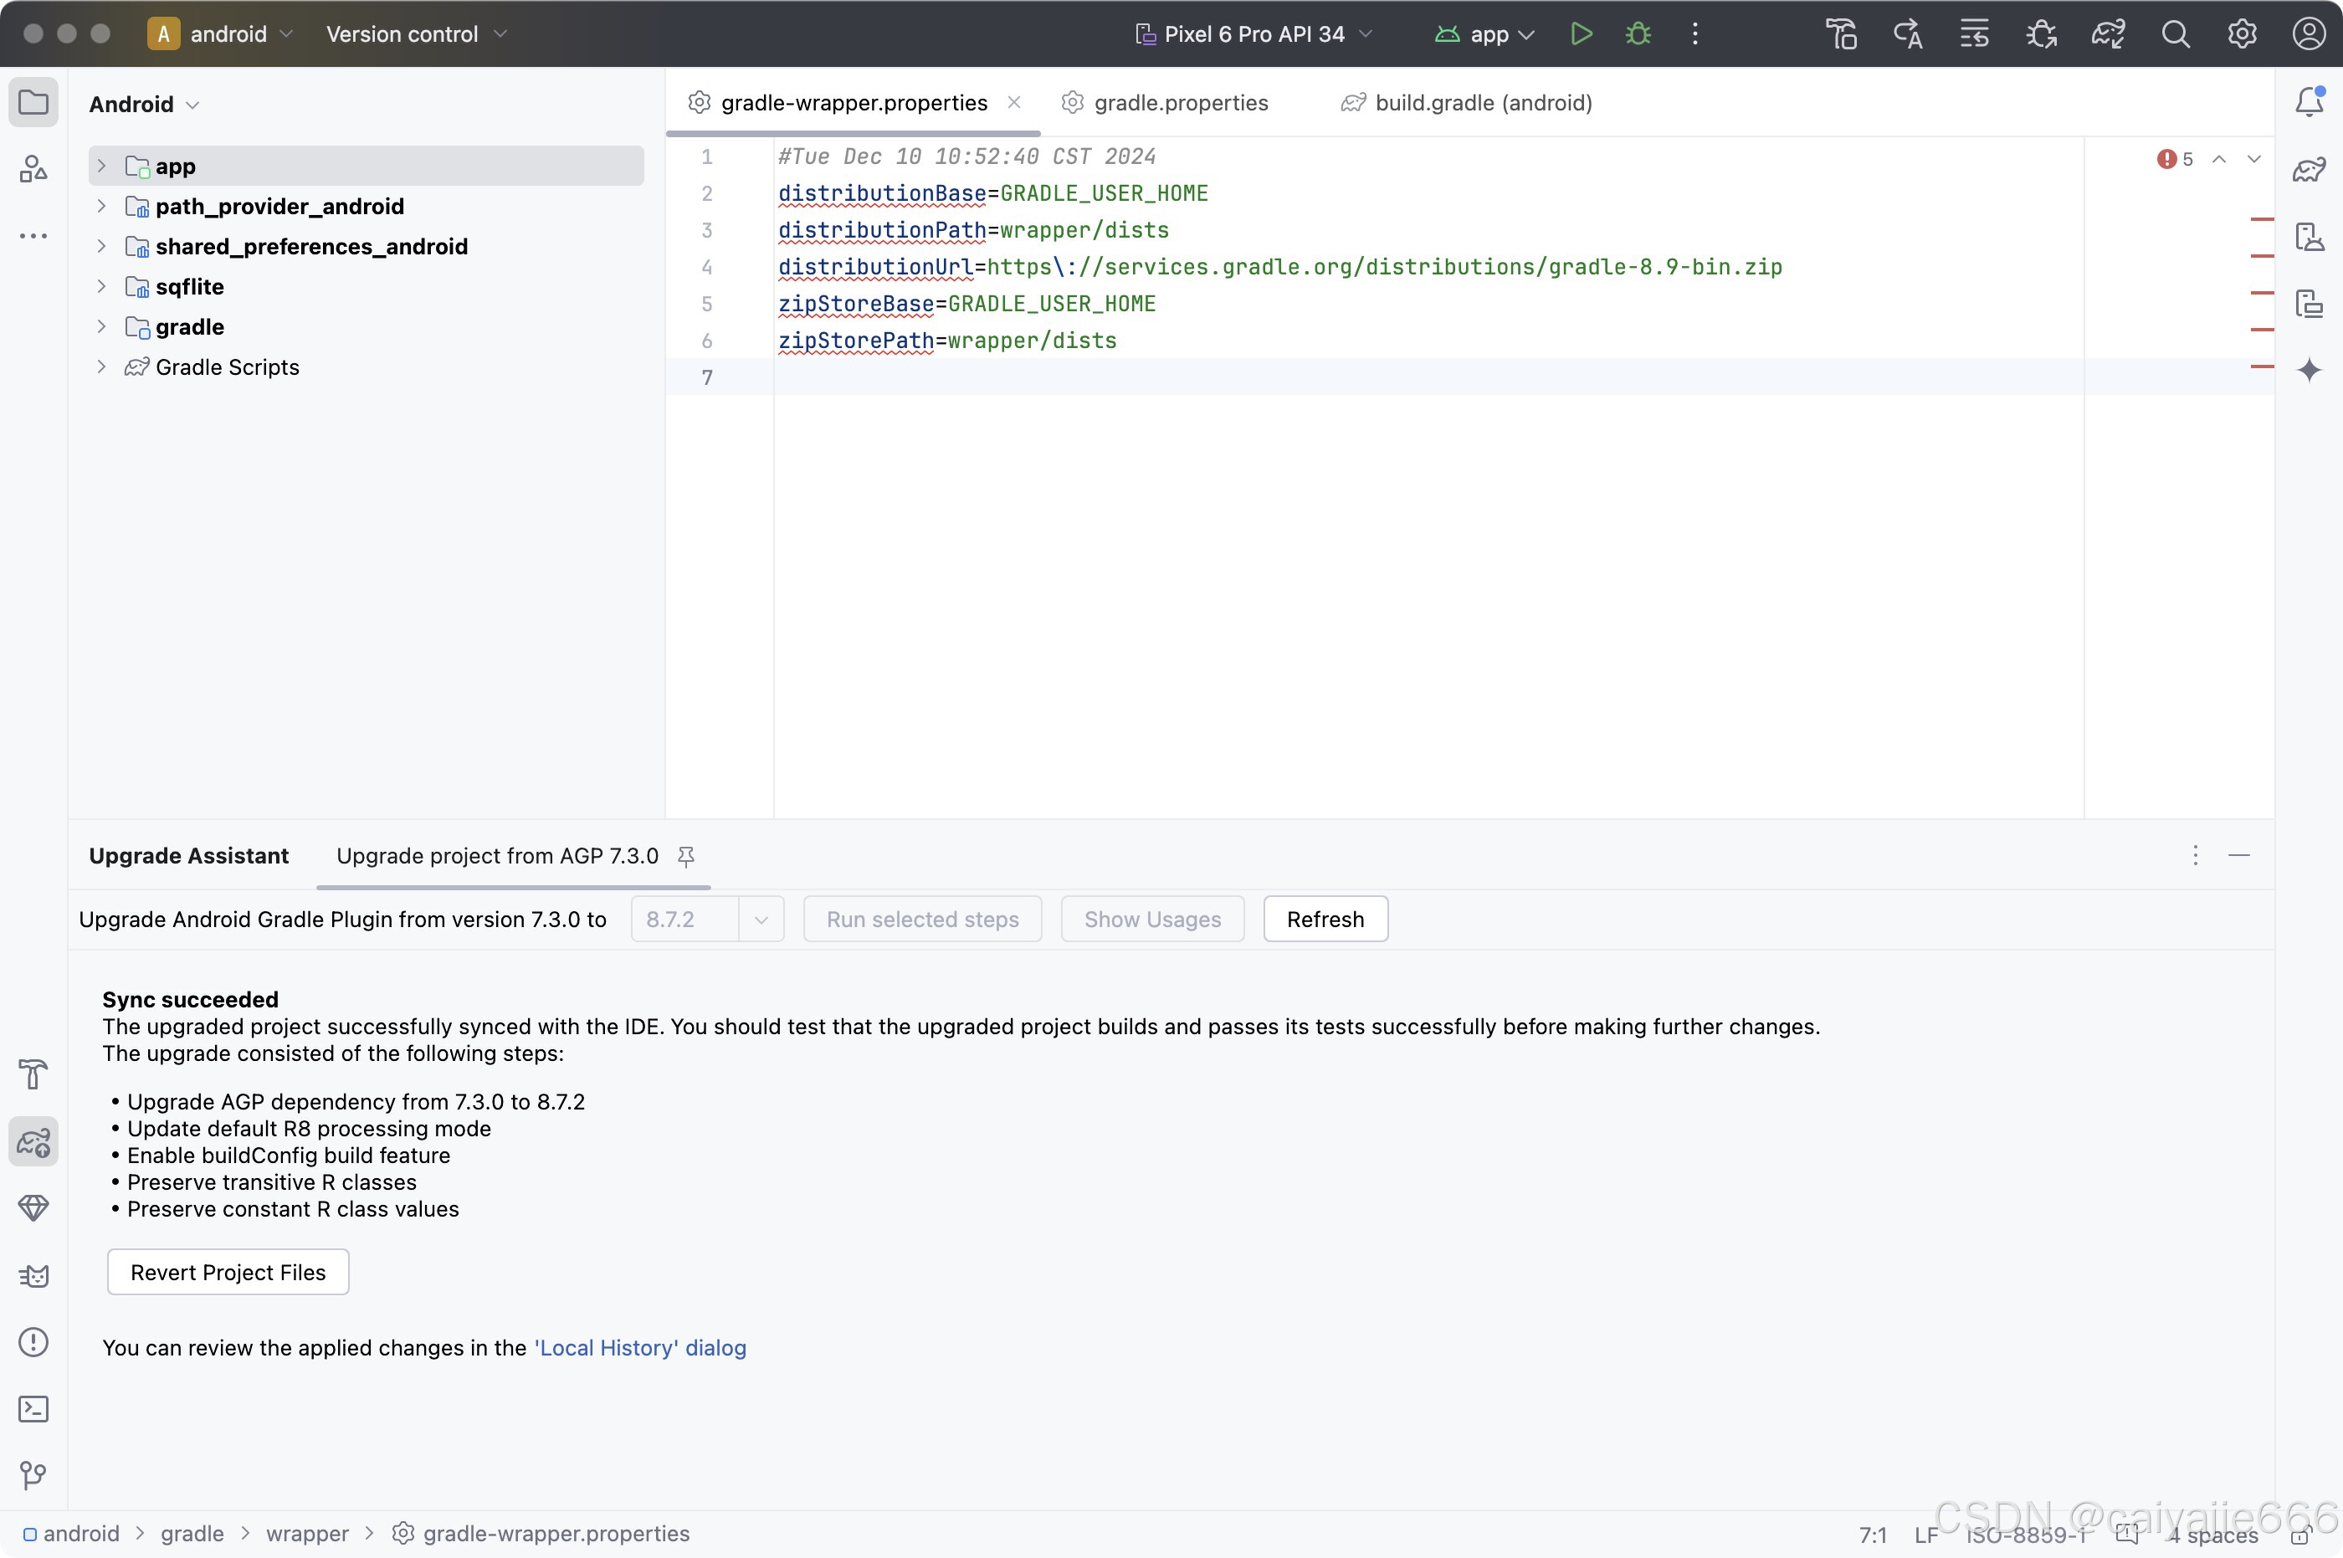The height and width of the screenshot is (1558, 2343).
Task: Click the Refresh button in Upgrade Assistant
Action: point(1325,919)
